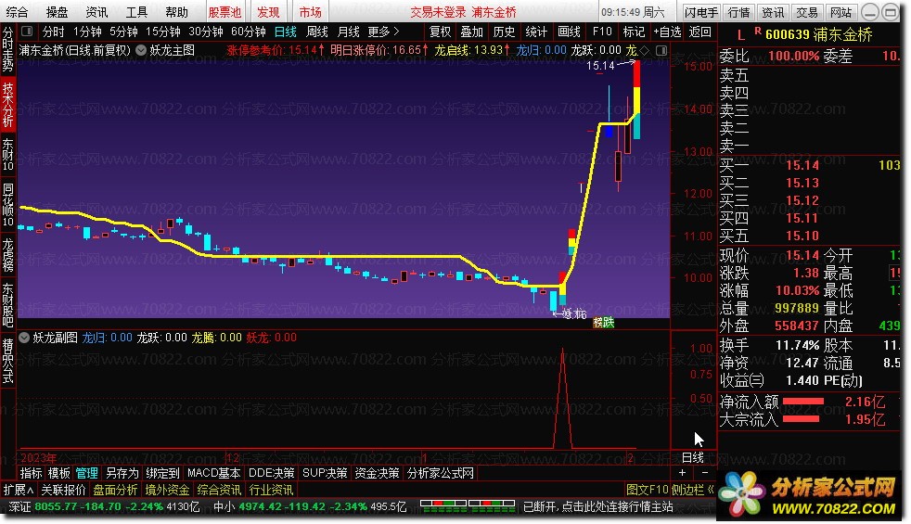Open the F10 company info
Screen dimensions: 911x524
[x=602, y=32]
